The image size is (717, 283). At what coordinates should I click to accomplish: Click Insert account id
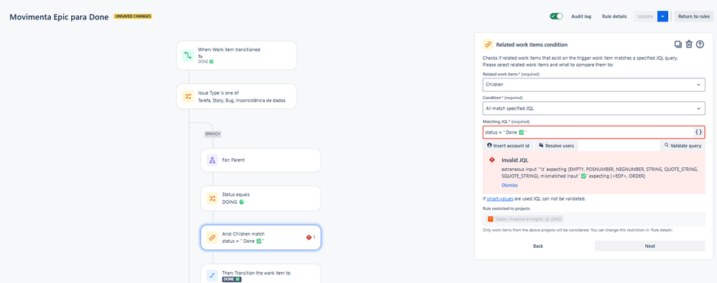509,145
